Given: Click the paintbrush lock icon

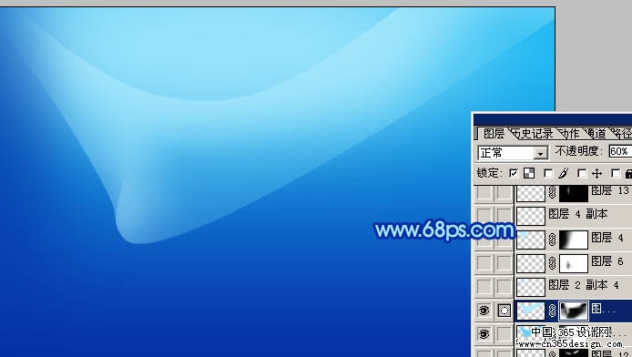Looking at the screenshot, I should (564, 173).
